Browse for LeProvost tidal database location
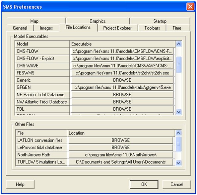Viewport: 197px width, 195px height. [121, 147]
